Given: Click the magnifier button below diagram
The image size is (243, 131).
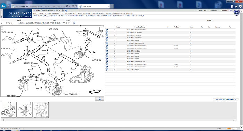Looking at the screenshot, I should point(100,99).
